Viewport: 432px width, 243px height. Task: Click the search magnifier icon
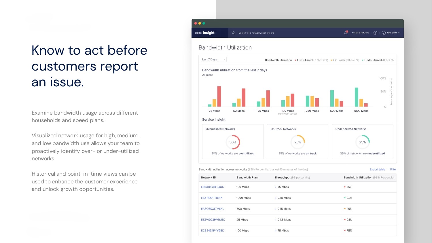click(233, 33)
